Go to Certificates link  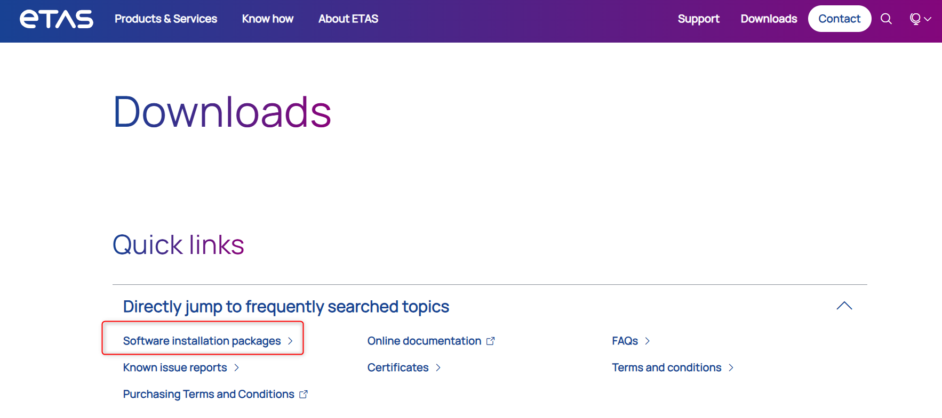[x=404, y=367]
